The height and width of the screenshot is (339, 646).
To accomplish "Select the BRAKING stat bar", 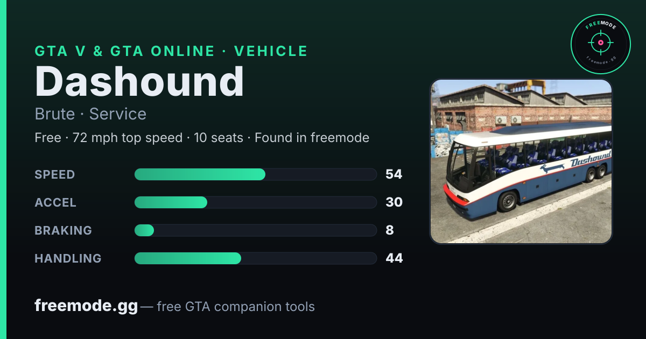I will click(x=255, y=230).
